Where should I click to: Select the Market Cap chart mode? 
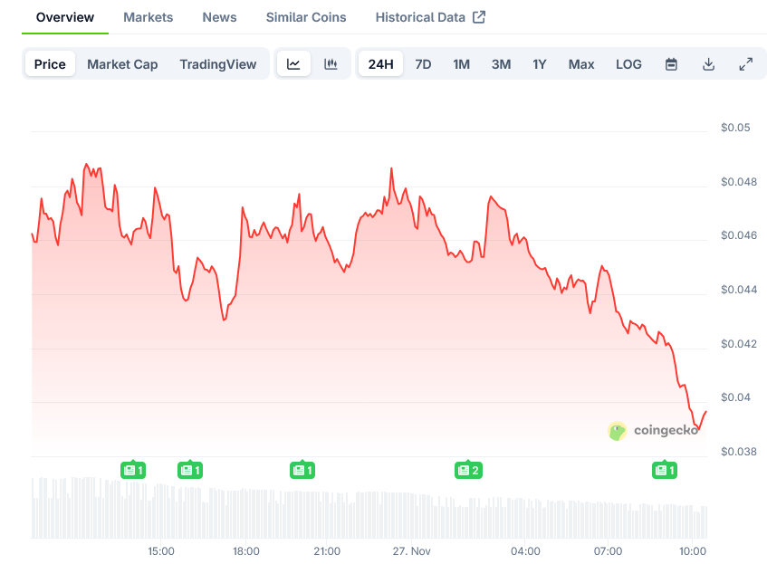point(122,64)
